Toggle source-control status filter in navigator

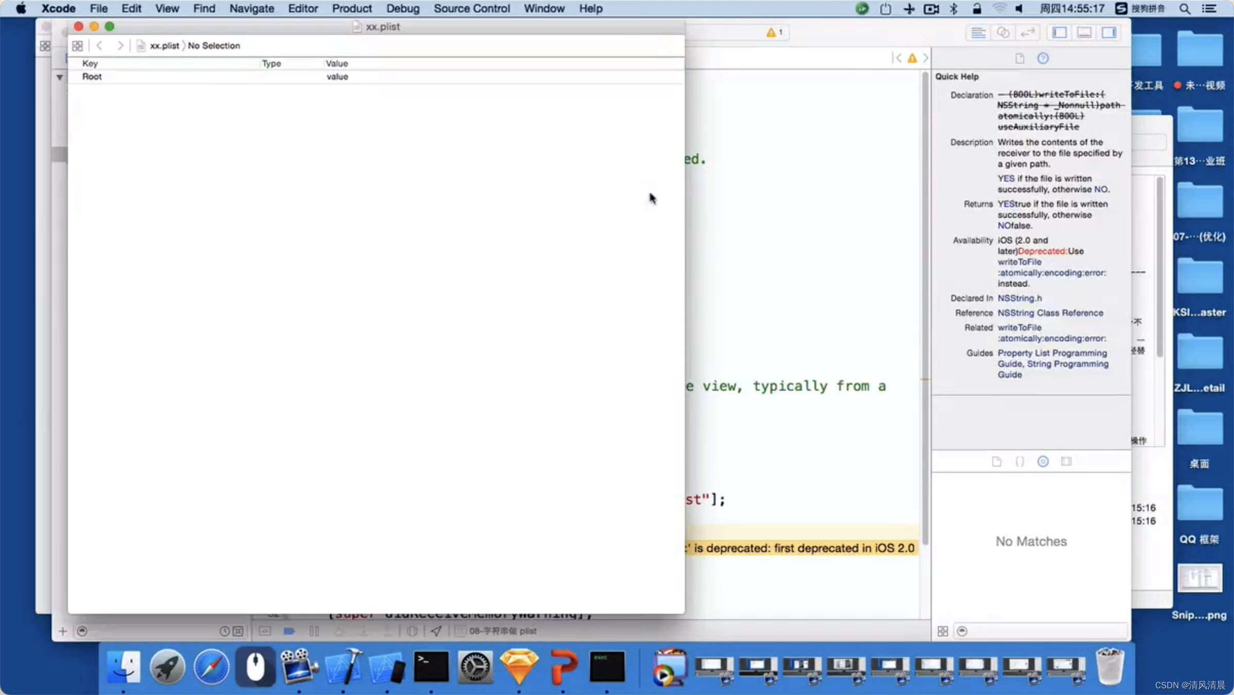(238, 631)
